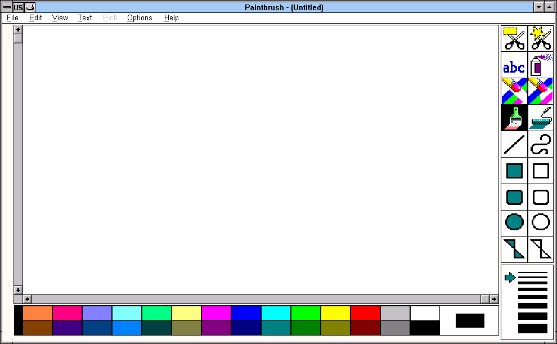Select the thinnest line width
557x344 pixels.
pyautogui.click(x=532, y=273)
